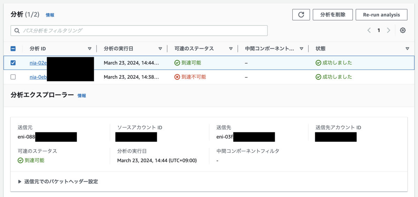Click the Re-run analysis button
Image resolution: width=418 pixels, height=197 pixels.
(x=381, y=15)
